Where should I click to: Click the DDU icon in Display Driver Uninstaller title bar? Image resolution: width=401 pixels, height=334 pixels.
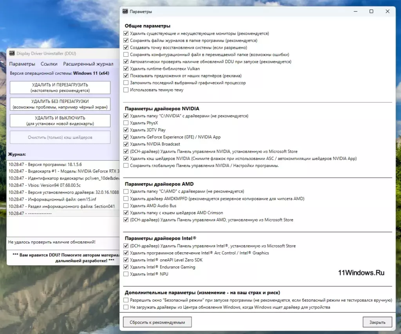[12, 53]
